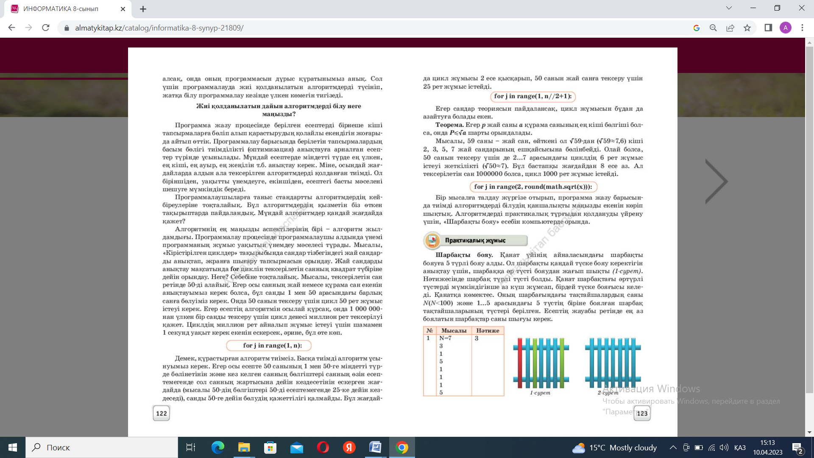Show hidden system tray icons
The width and height of the screenshot is (814, 458).
point(673,447)
